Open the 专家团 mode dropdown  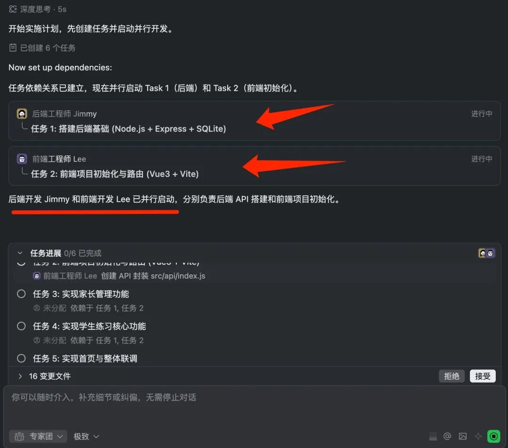click(38, 436)
